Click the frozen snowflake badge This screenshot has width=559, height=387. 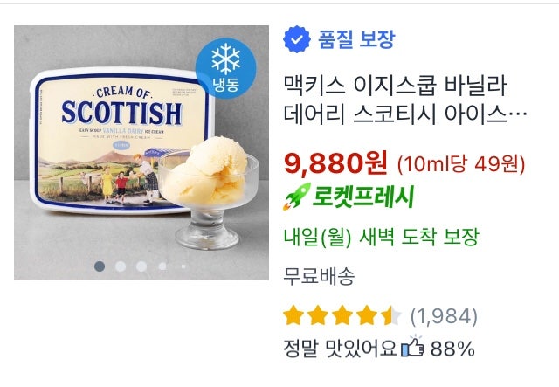[x=225, y=68]
